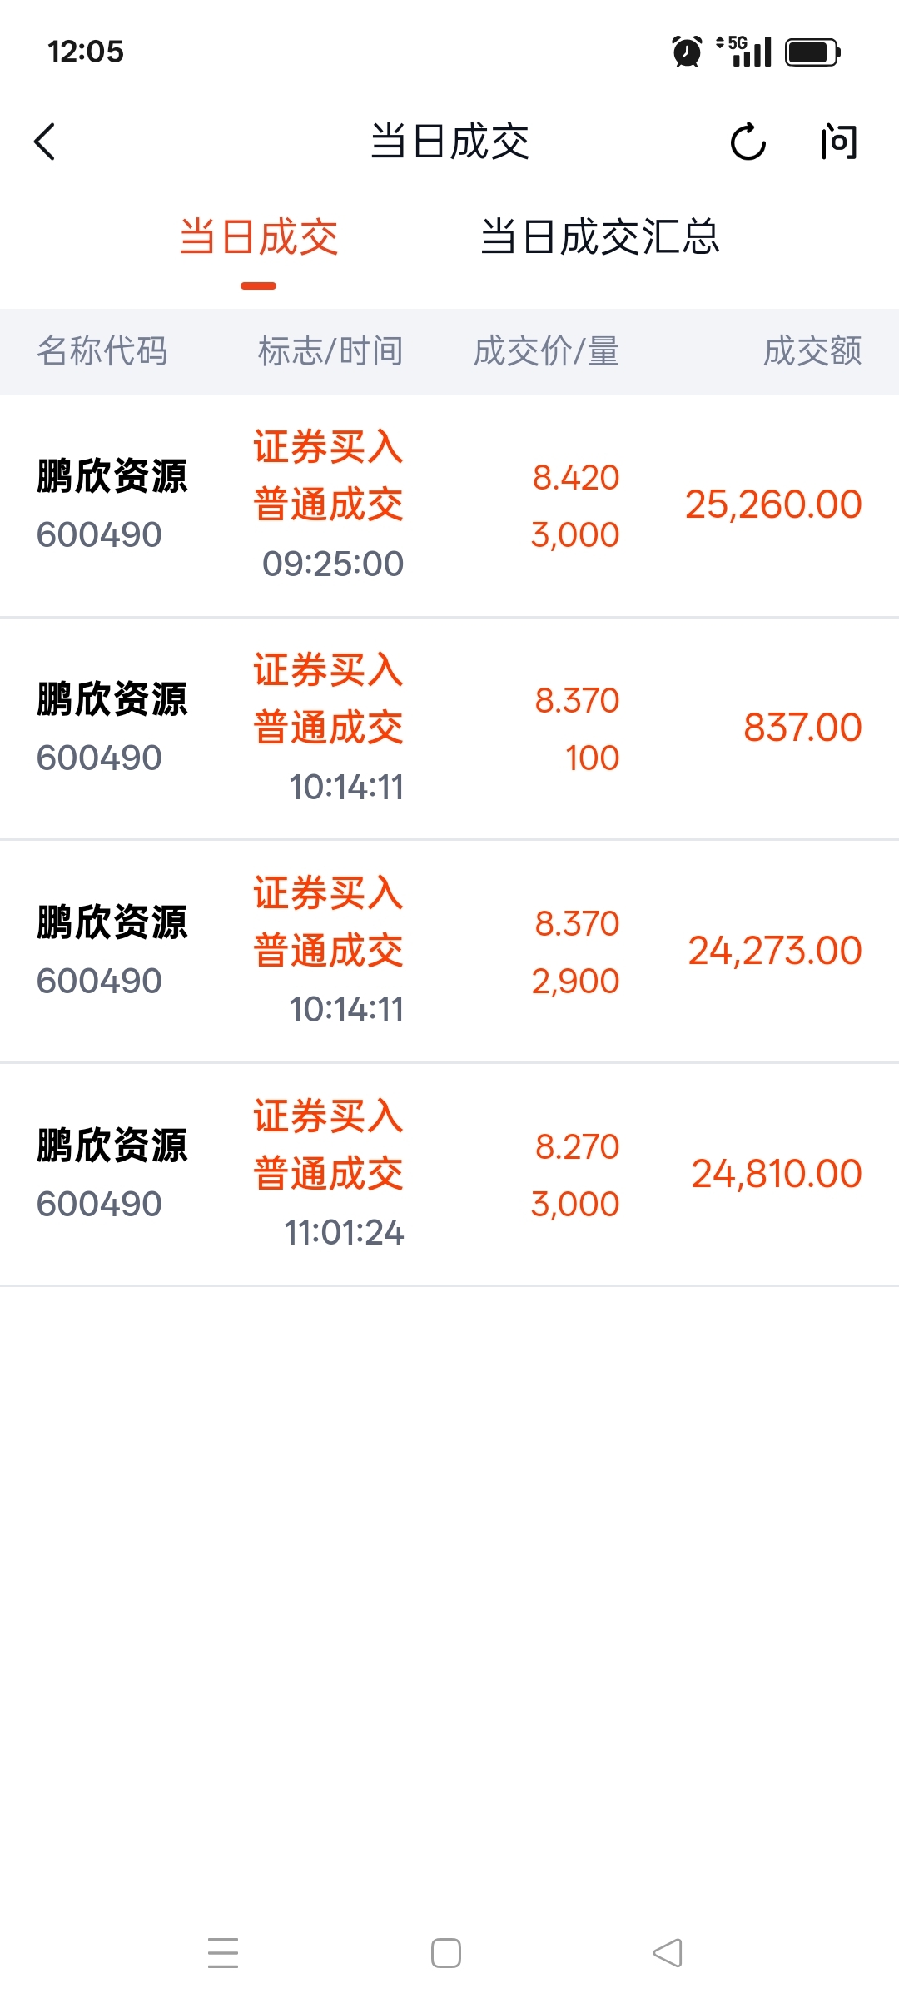The width and height of the screenshot is (899, 2008).
Task: Select the 当日成交 tab
Action: coord(259,237)
